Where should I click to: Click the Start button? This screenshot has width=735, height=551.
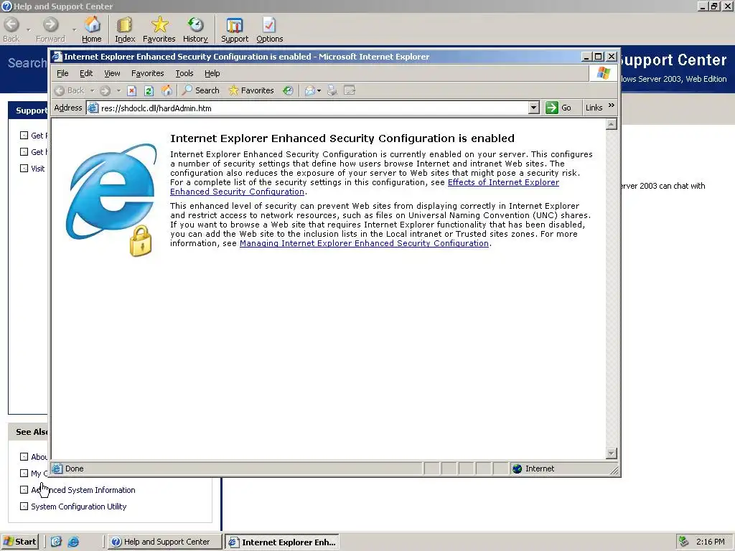tap(20, 542)
